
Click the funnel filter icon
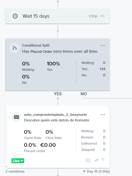[x=103, y=160]
